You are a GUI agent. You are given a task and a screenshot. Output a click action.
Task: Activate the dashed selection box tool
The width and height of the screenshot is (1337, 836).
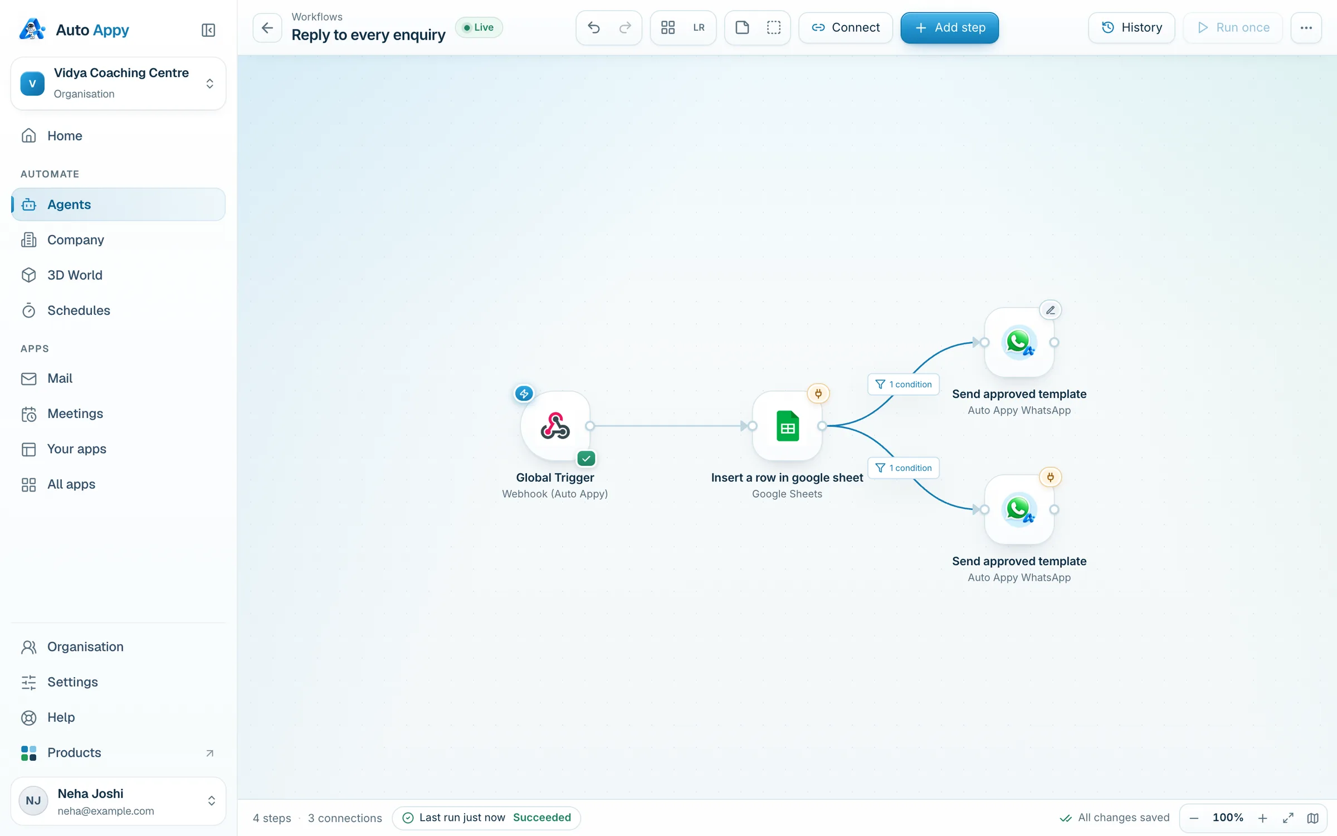pyautogui.click(x=774, y=28)
